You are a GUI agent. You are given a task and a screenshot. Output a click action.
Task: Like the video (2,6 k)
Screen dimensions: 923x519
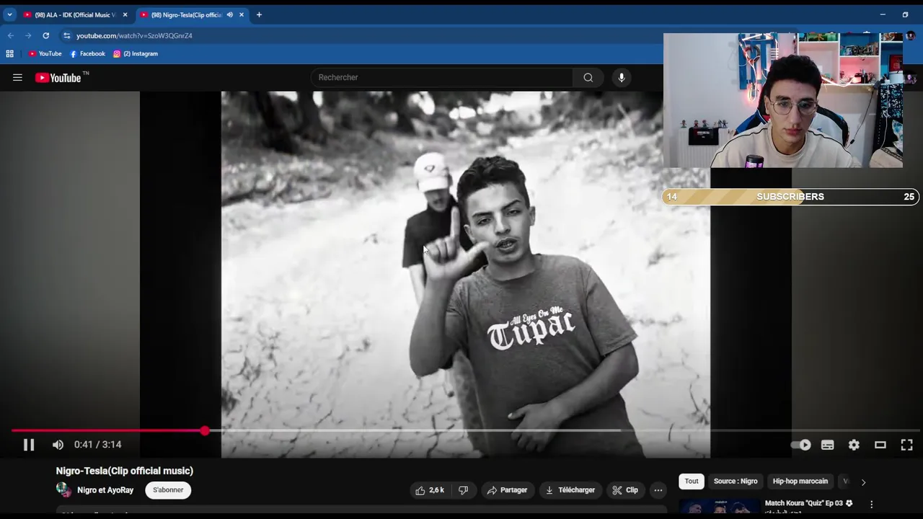429,490
